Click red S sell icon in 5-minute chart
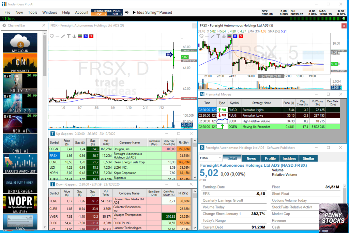Screen dimensions: 349x233 pyautogui.click(x=241, y=36)
